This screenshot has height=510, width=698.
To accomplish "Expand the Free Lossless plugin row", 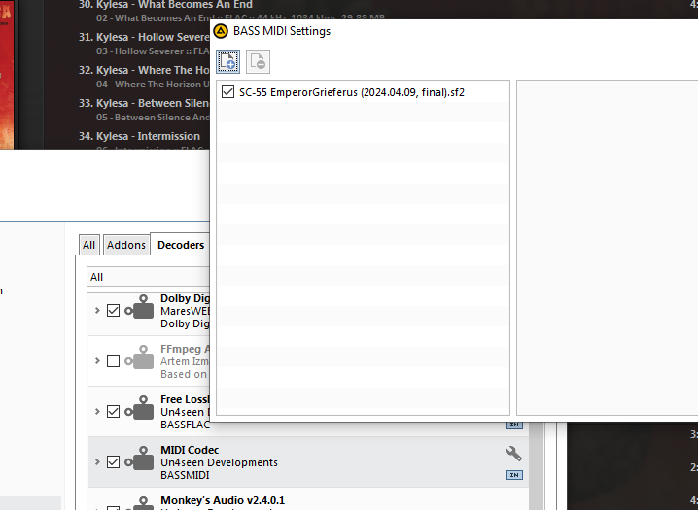I will [x=97, y=411].
